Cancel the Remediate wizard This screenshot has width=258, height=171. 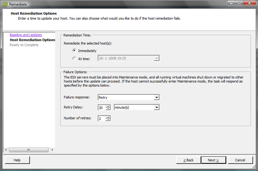pyautogui.click(x=240, y=160)
